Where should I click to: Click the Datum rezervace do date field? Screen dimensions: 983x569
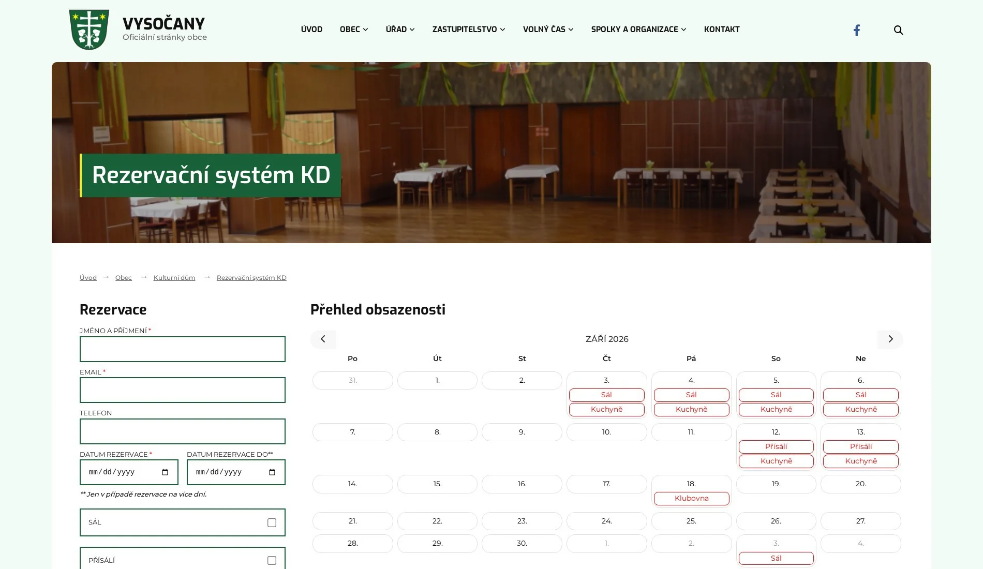click(236, 472)
